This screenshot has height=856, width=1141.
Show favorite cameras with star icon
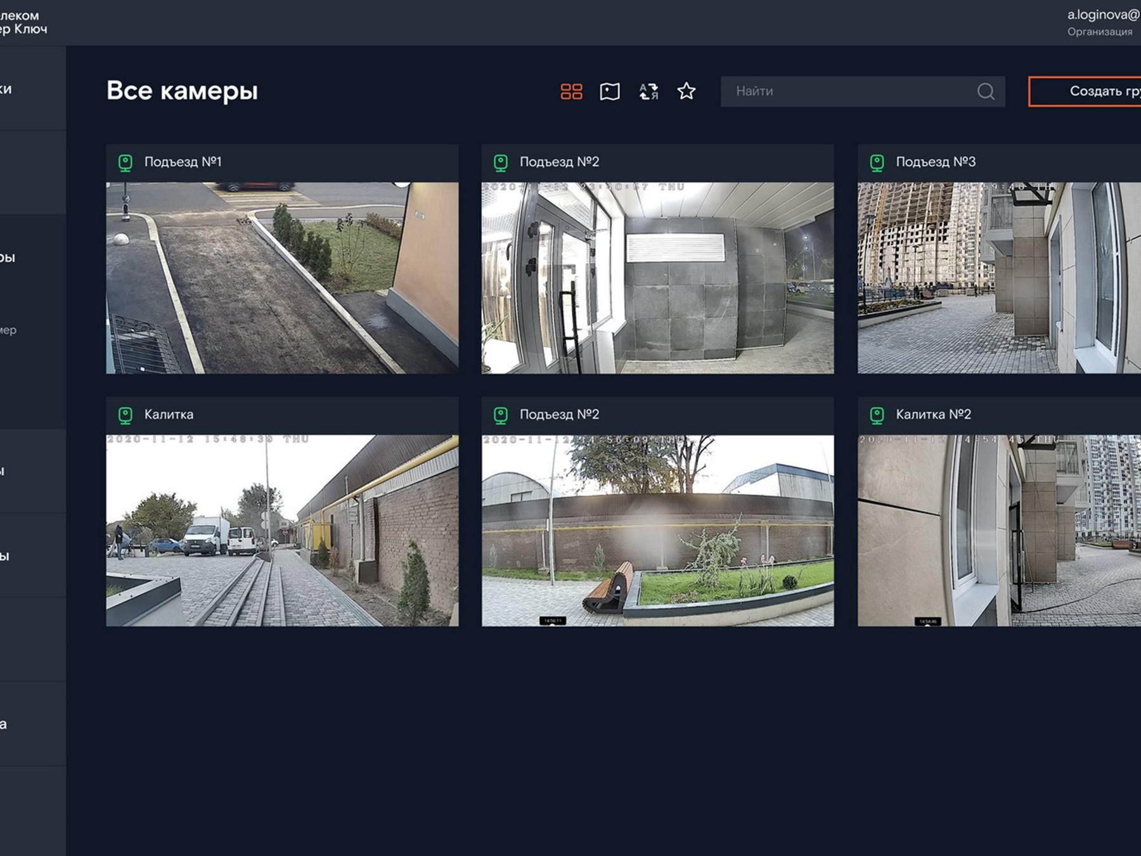pyautogui.click(x=687, y=91)
